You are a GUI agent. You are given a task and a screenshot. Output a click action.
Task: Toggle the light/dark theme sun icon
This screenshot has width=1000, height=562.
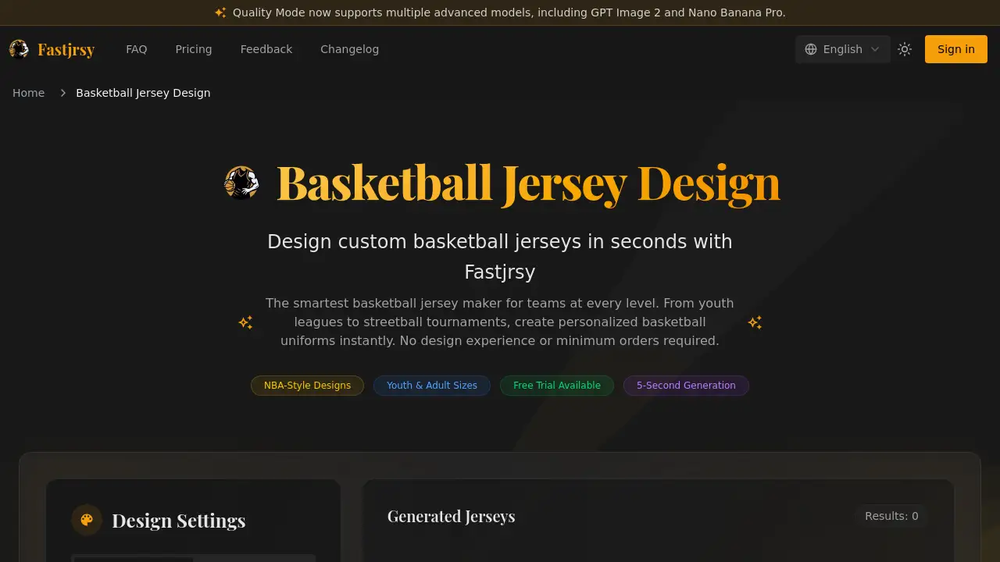tap(905, 49)
